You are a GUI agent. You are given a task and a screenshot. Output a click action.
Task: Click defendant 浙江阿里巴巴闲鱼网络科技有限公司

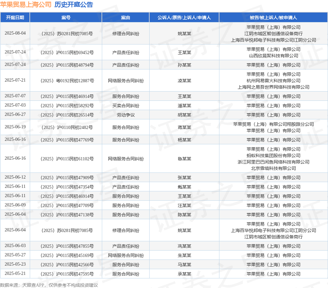tap(274, 162)
